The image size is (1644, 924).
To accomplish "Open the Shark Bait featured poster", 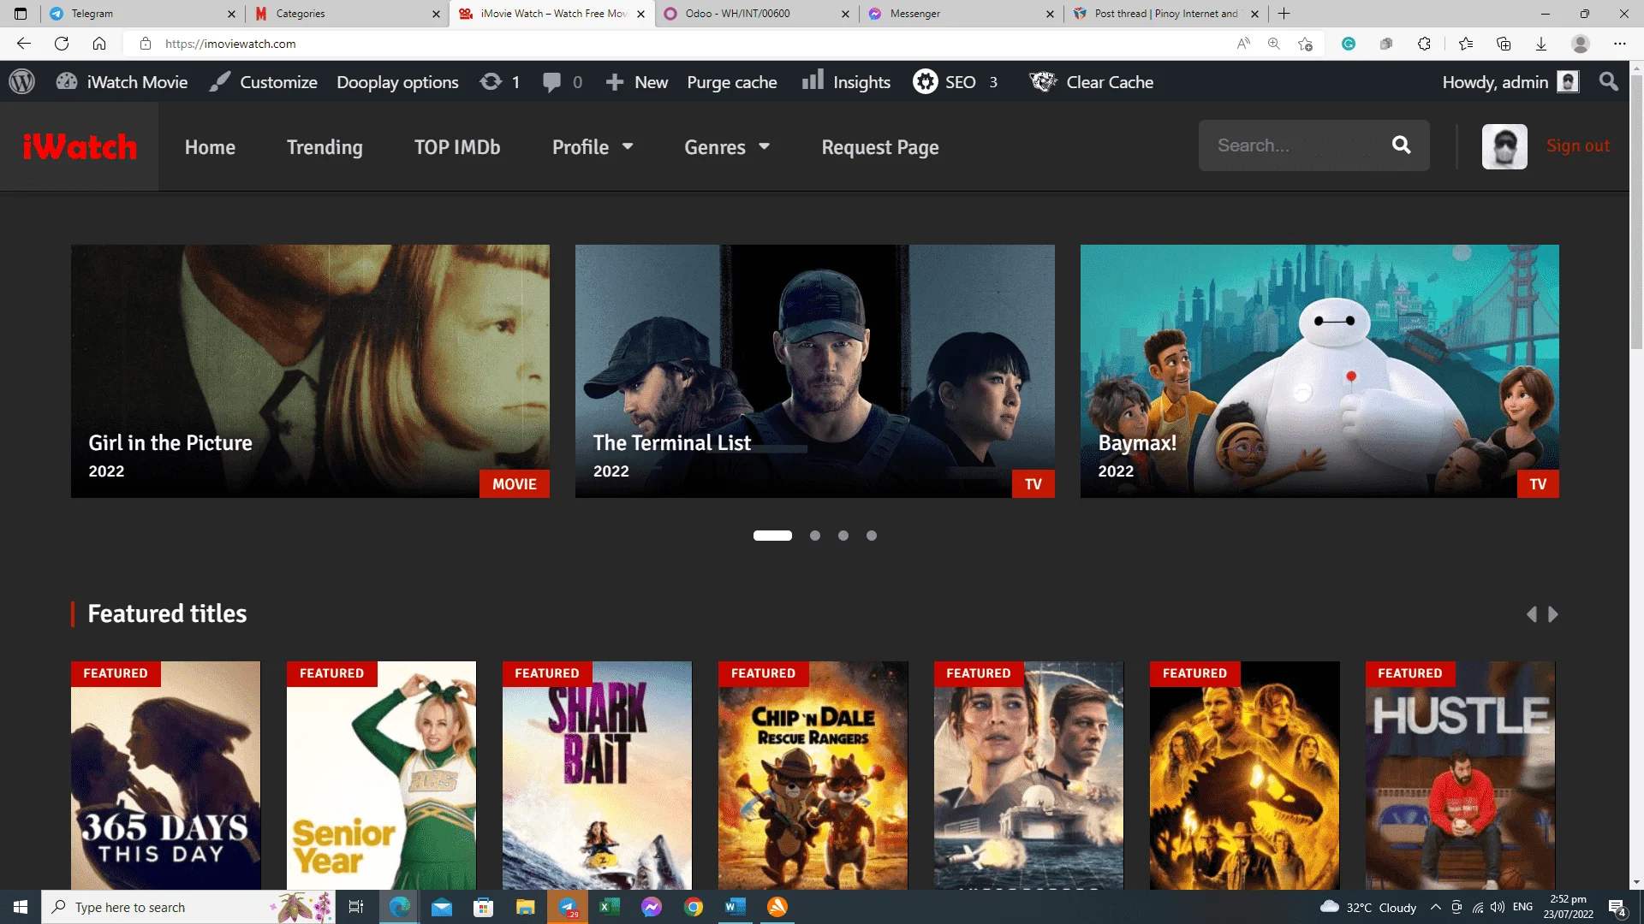I will coord(597,775).
